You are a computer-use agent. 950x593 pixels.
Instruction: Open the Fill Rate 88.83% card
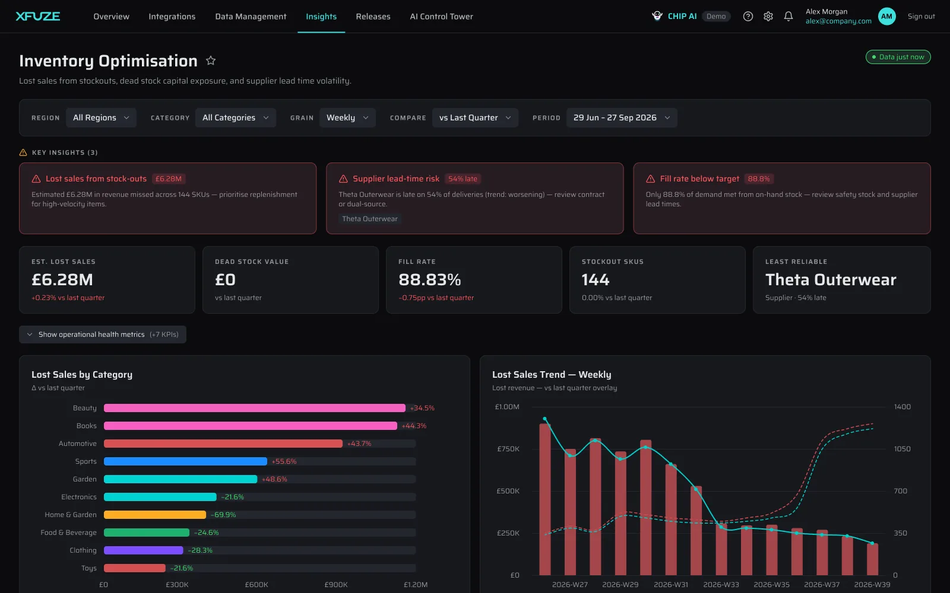tap(474, 280)
